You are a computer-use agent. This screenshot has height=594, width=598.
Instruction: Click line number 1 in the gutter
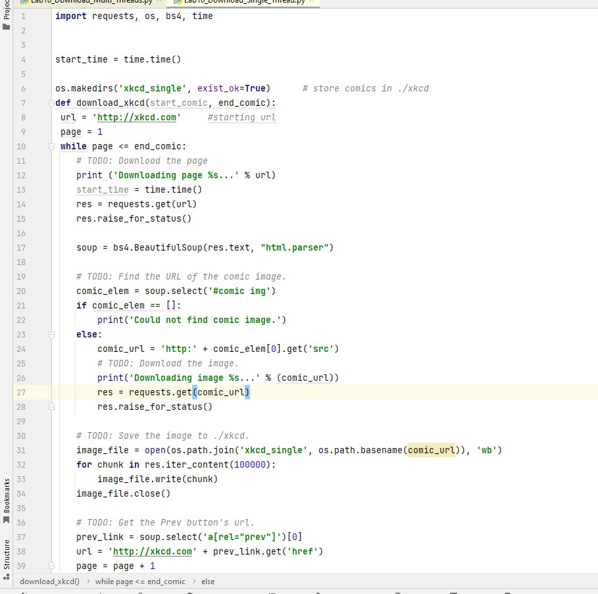point(23,16)
